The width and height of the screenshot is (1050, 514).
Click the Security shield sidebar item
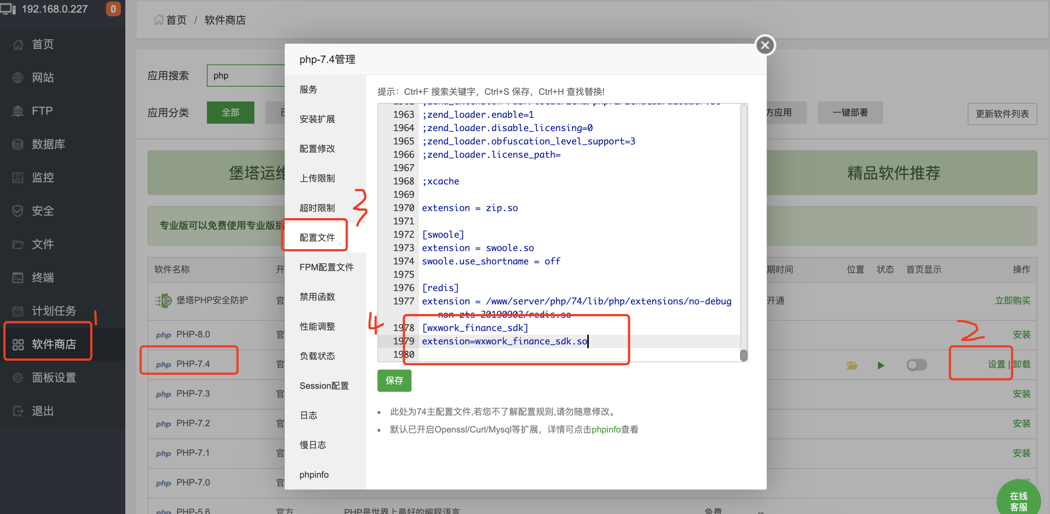[42, 211]
